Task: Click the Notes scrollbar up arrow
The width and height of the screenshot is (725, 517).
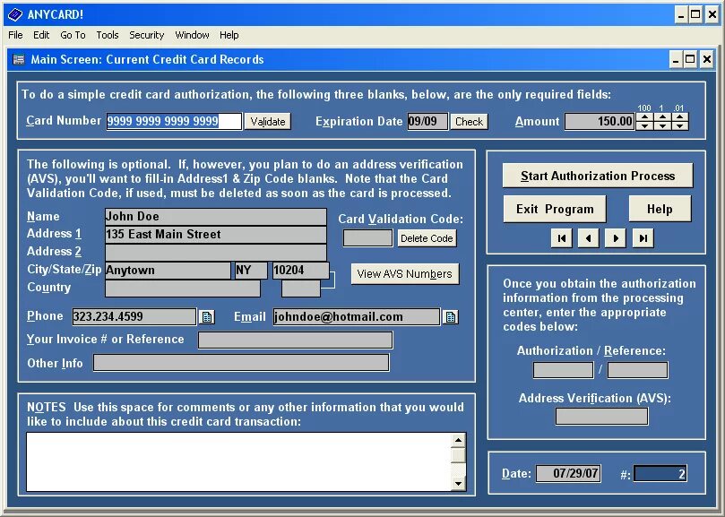Action: (x=458, y=440)
